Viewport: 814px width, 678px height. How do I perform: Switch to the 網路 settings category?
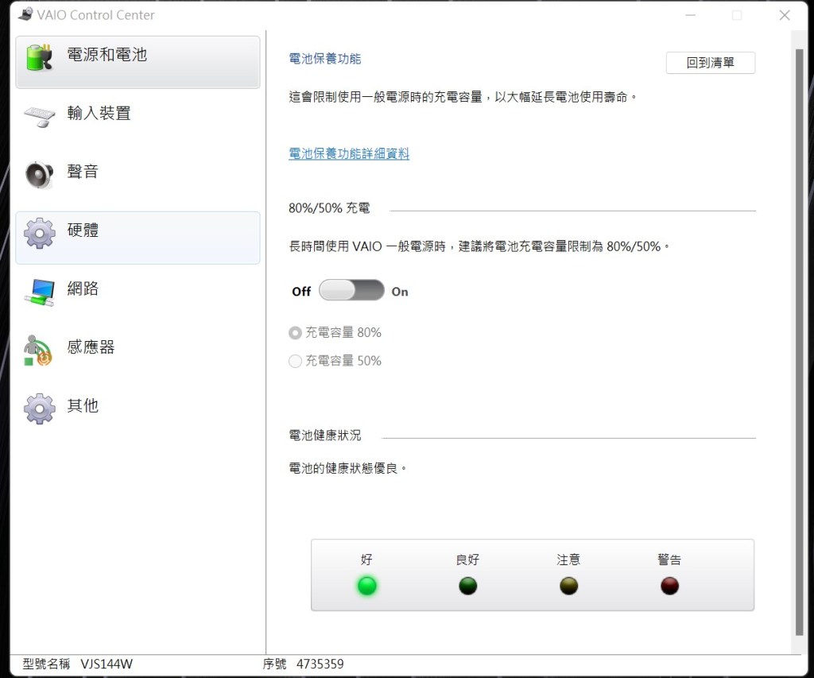[83, 289]
